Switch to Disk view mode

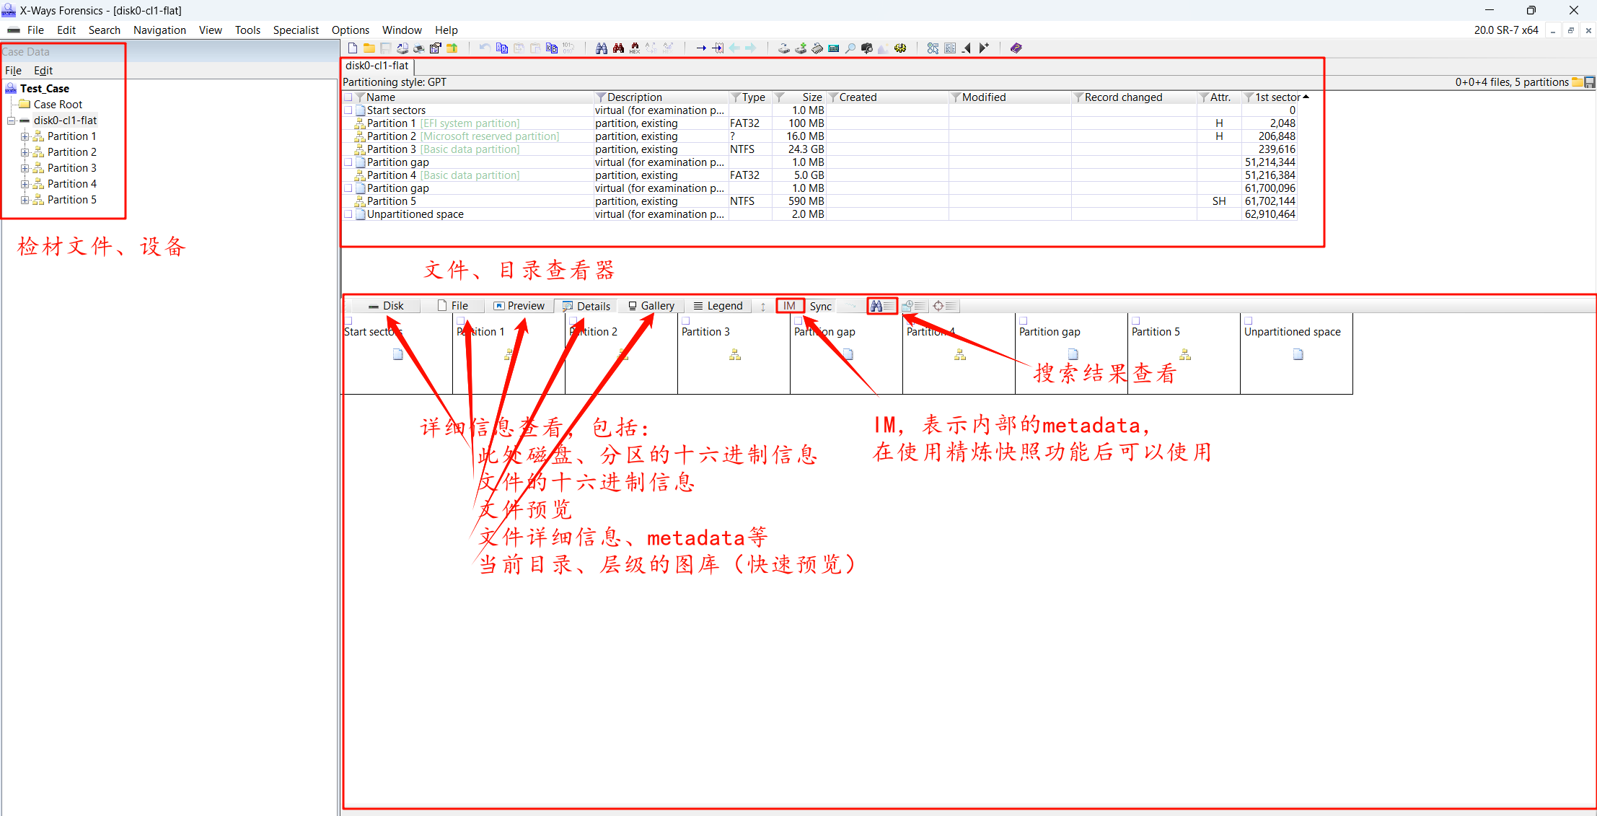[x=386, y=306]
